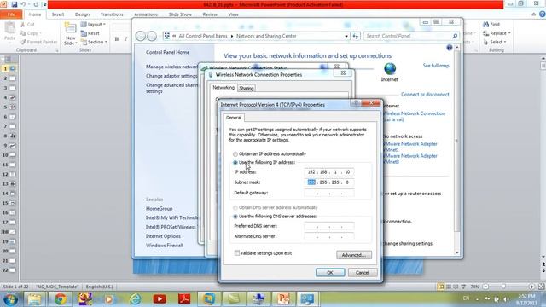
Task: Click Cancel in IPv4 Properties
Action: [x=362, y=273]
